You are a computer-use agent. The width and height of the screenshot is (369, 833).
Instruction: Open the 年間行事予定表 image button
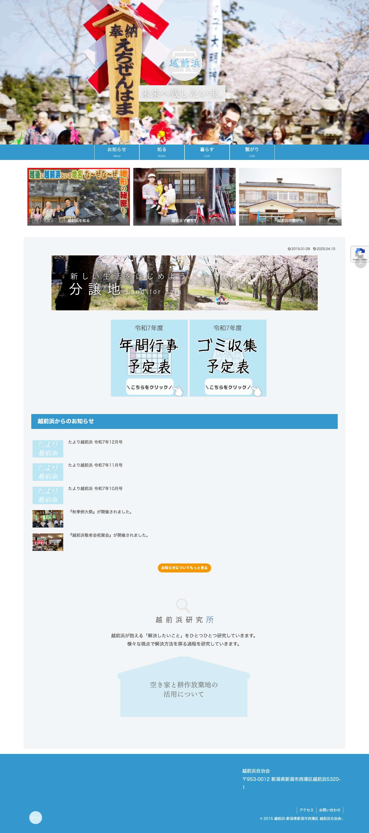click(149, 358)
